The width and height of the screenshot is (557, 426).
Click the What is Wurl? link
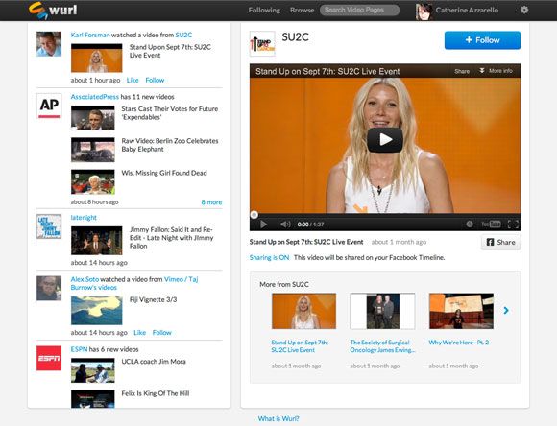click(278, 419)
